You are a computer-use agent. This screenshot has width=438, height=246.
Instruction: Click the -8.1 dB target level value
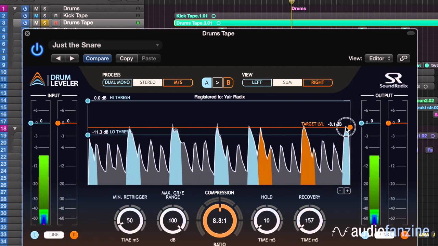pos(335,124)
